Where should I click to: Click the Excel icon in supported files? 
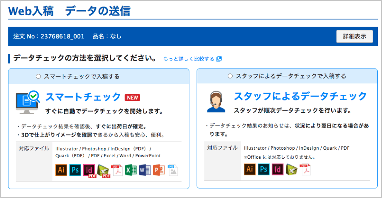click(131, 170)
